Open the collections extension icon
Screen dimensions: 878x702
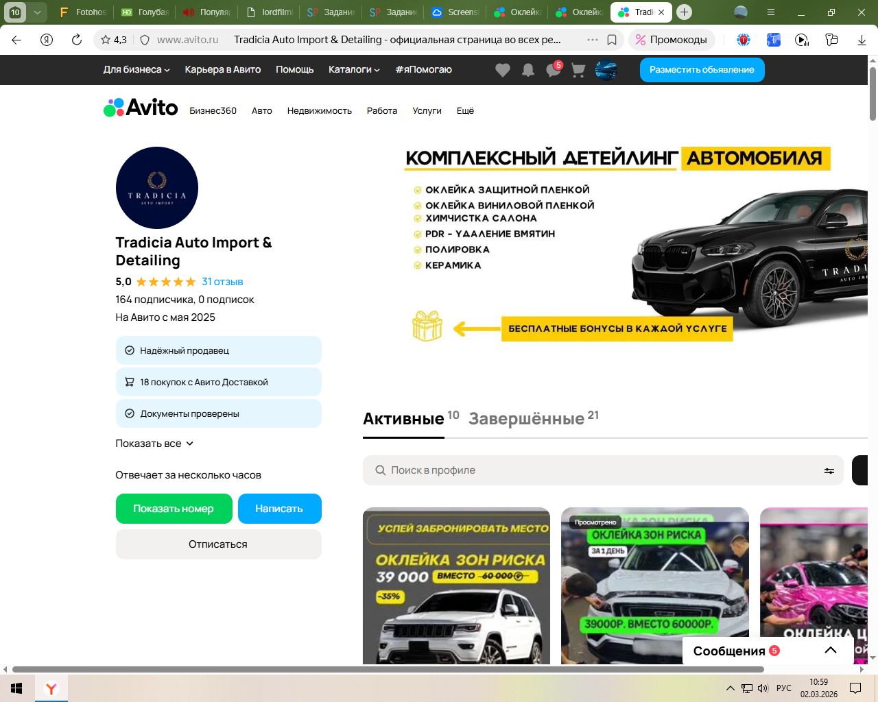pos(831,40)
